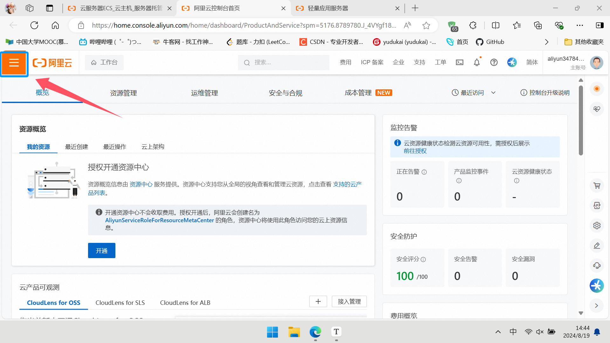The image size is (610, 343).
Task: Open the GitHub bookmark
Action: [490, 42]
